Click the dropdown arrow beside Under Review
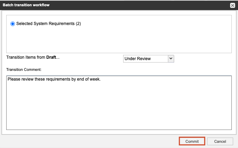 click(x=170, y=59)
